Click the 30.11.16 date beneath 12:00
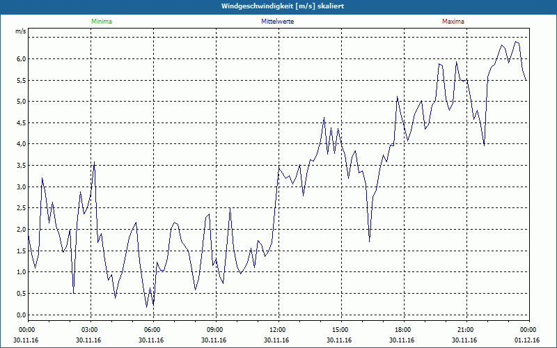Image resolution: width=557 pixels, height=348 pixels. [276, 340]
